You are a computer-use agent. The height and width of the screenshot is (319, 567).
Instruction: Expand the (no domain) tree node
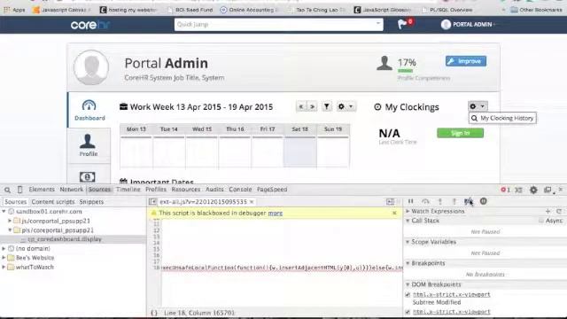4,249
